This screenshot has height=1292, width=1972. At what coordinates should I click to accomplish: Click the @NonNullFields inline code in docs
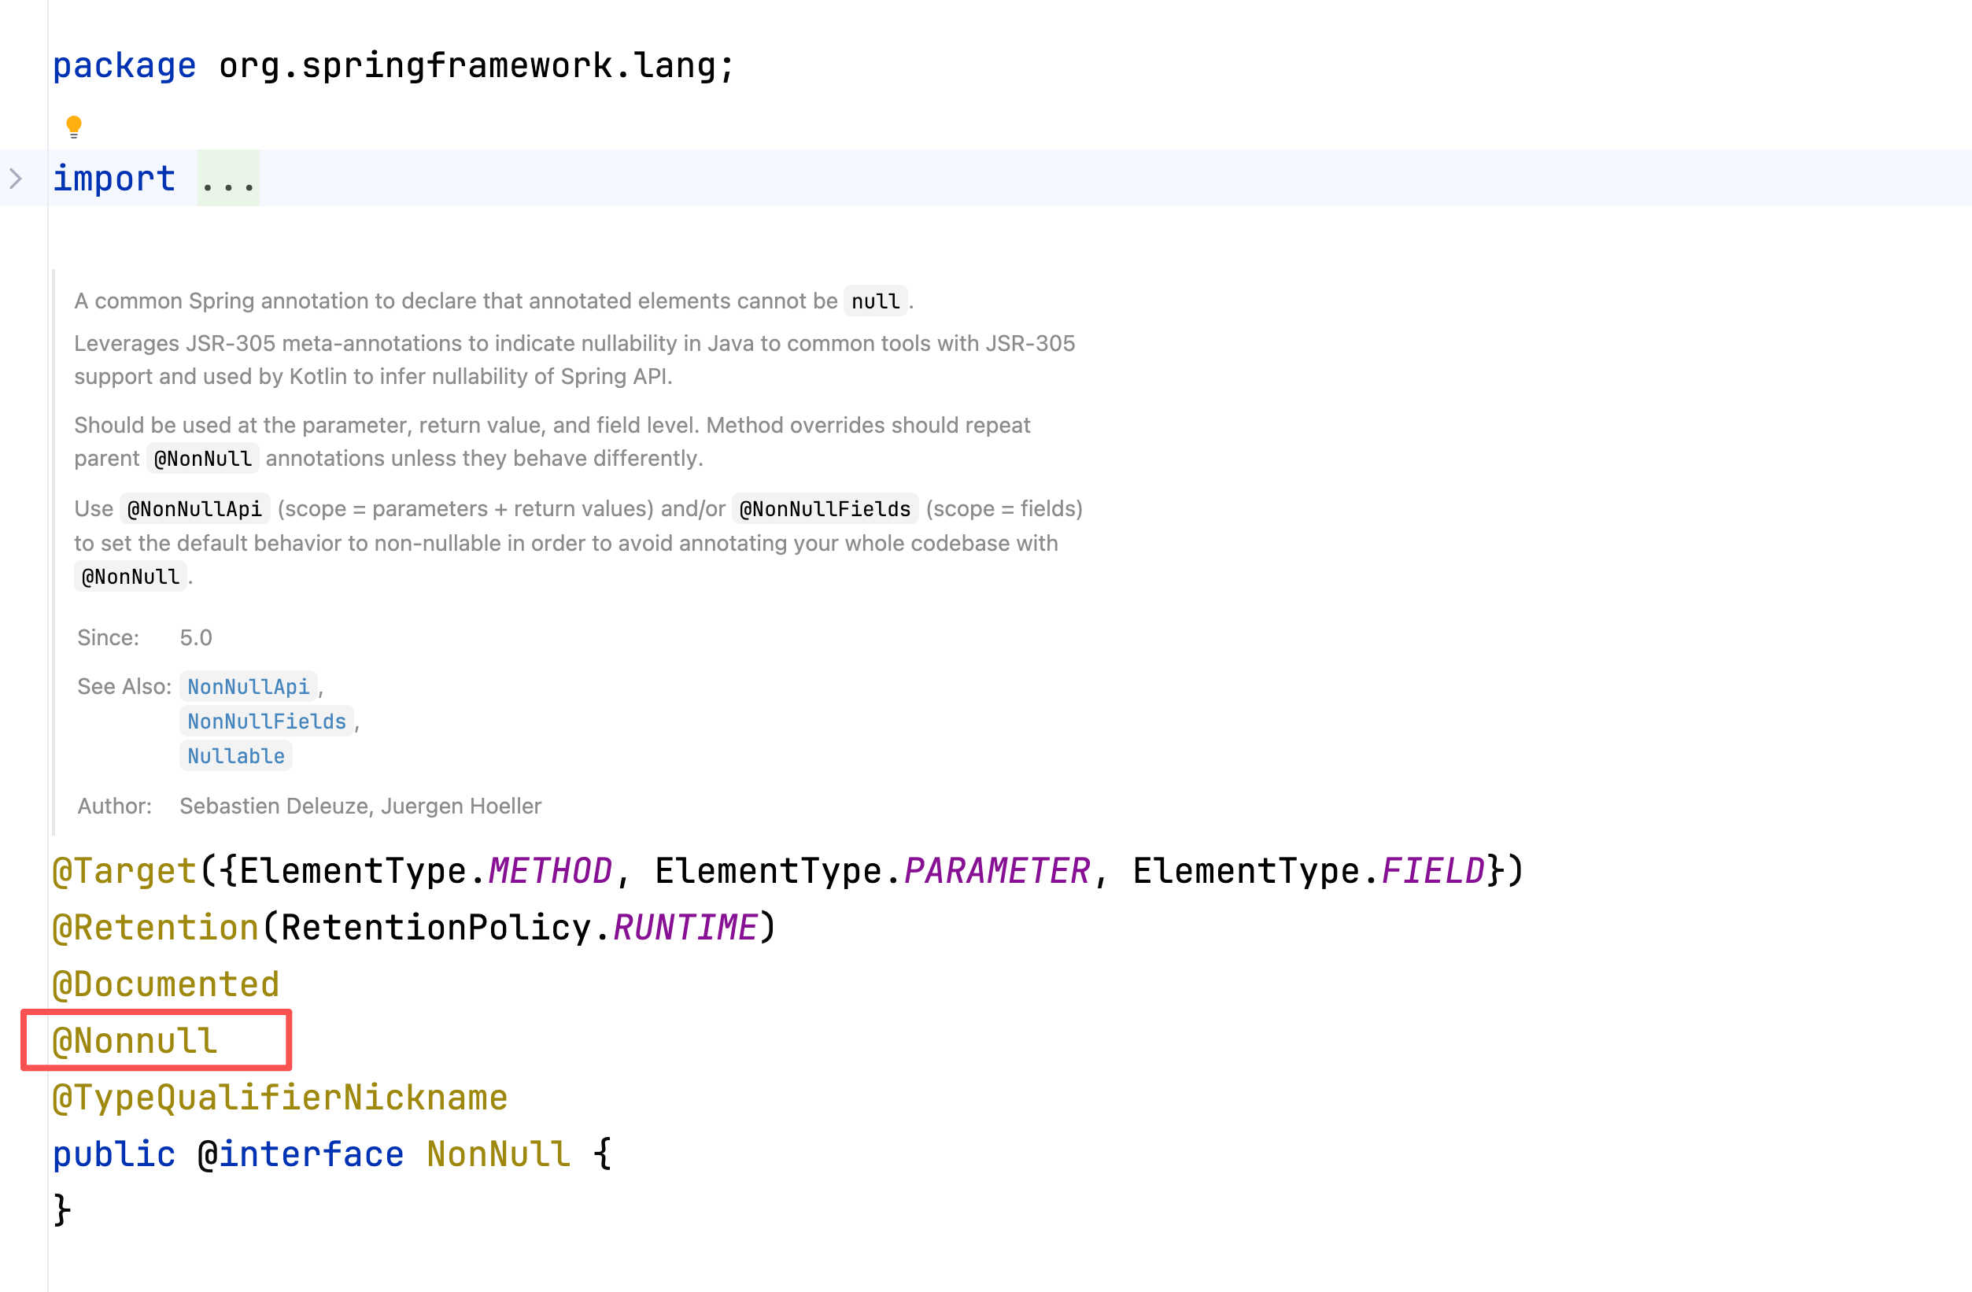tap(825, 509)
